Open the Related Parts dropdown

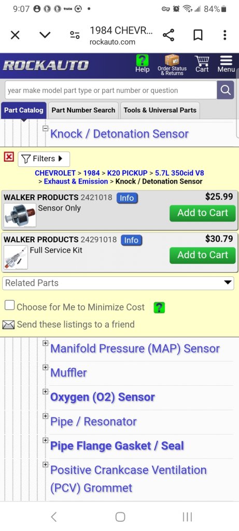click(118, 283)
